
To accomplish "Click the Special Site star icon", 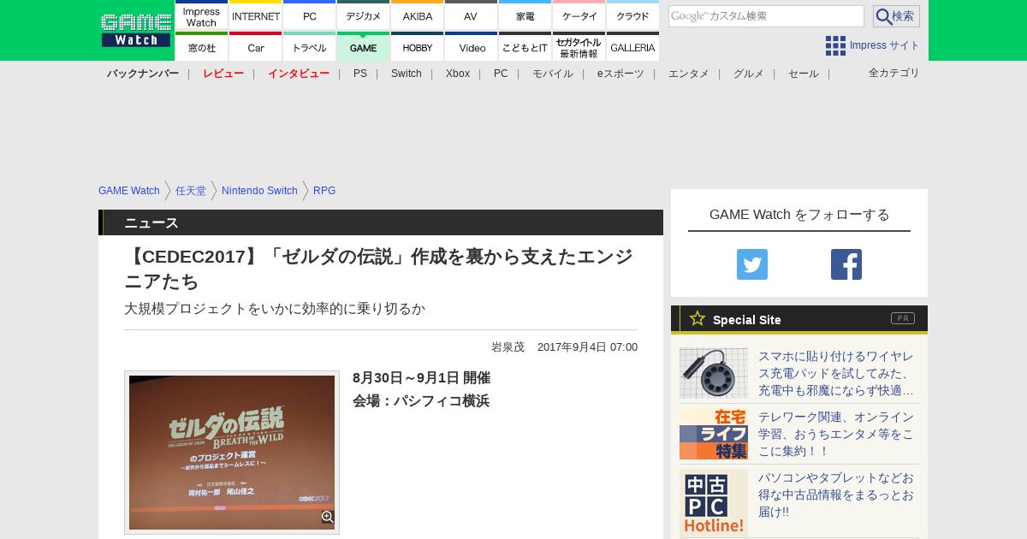I will [x=698, y=318].
